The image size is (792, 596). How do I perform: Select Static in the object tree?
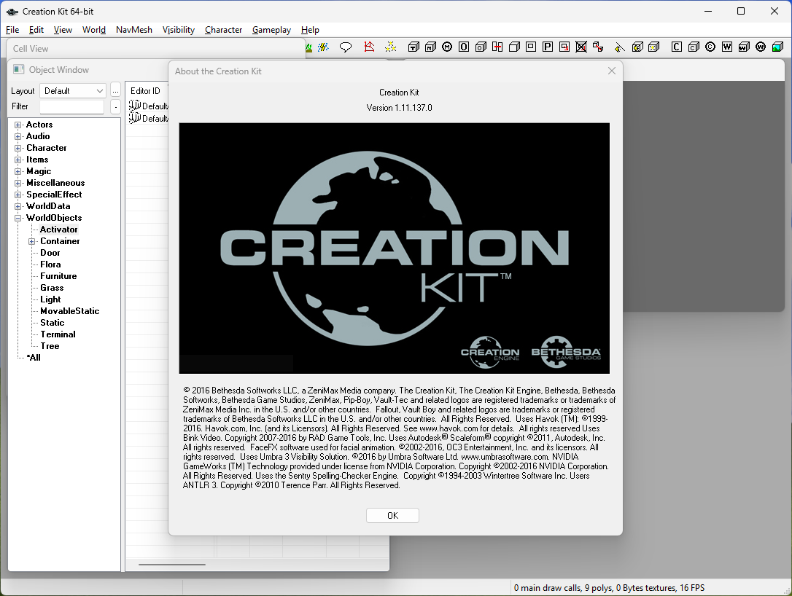52,323
